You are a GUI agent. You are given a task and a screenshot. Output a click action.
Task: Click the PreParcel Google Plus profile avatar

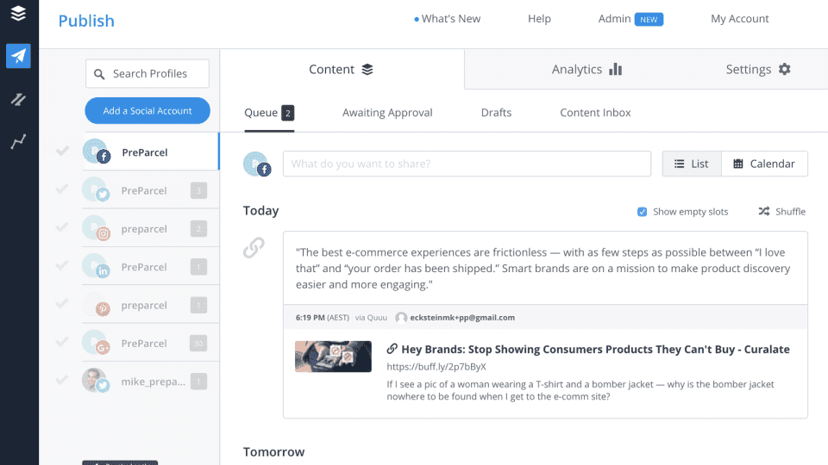96,343
